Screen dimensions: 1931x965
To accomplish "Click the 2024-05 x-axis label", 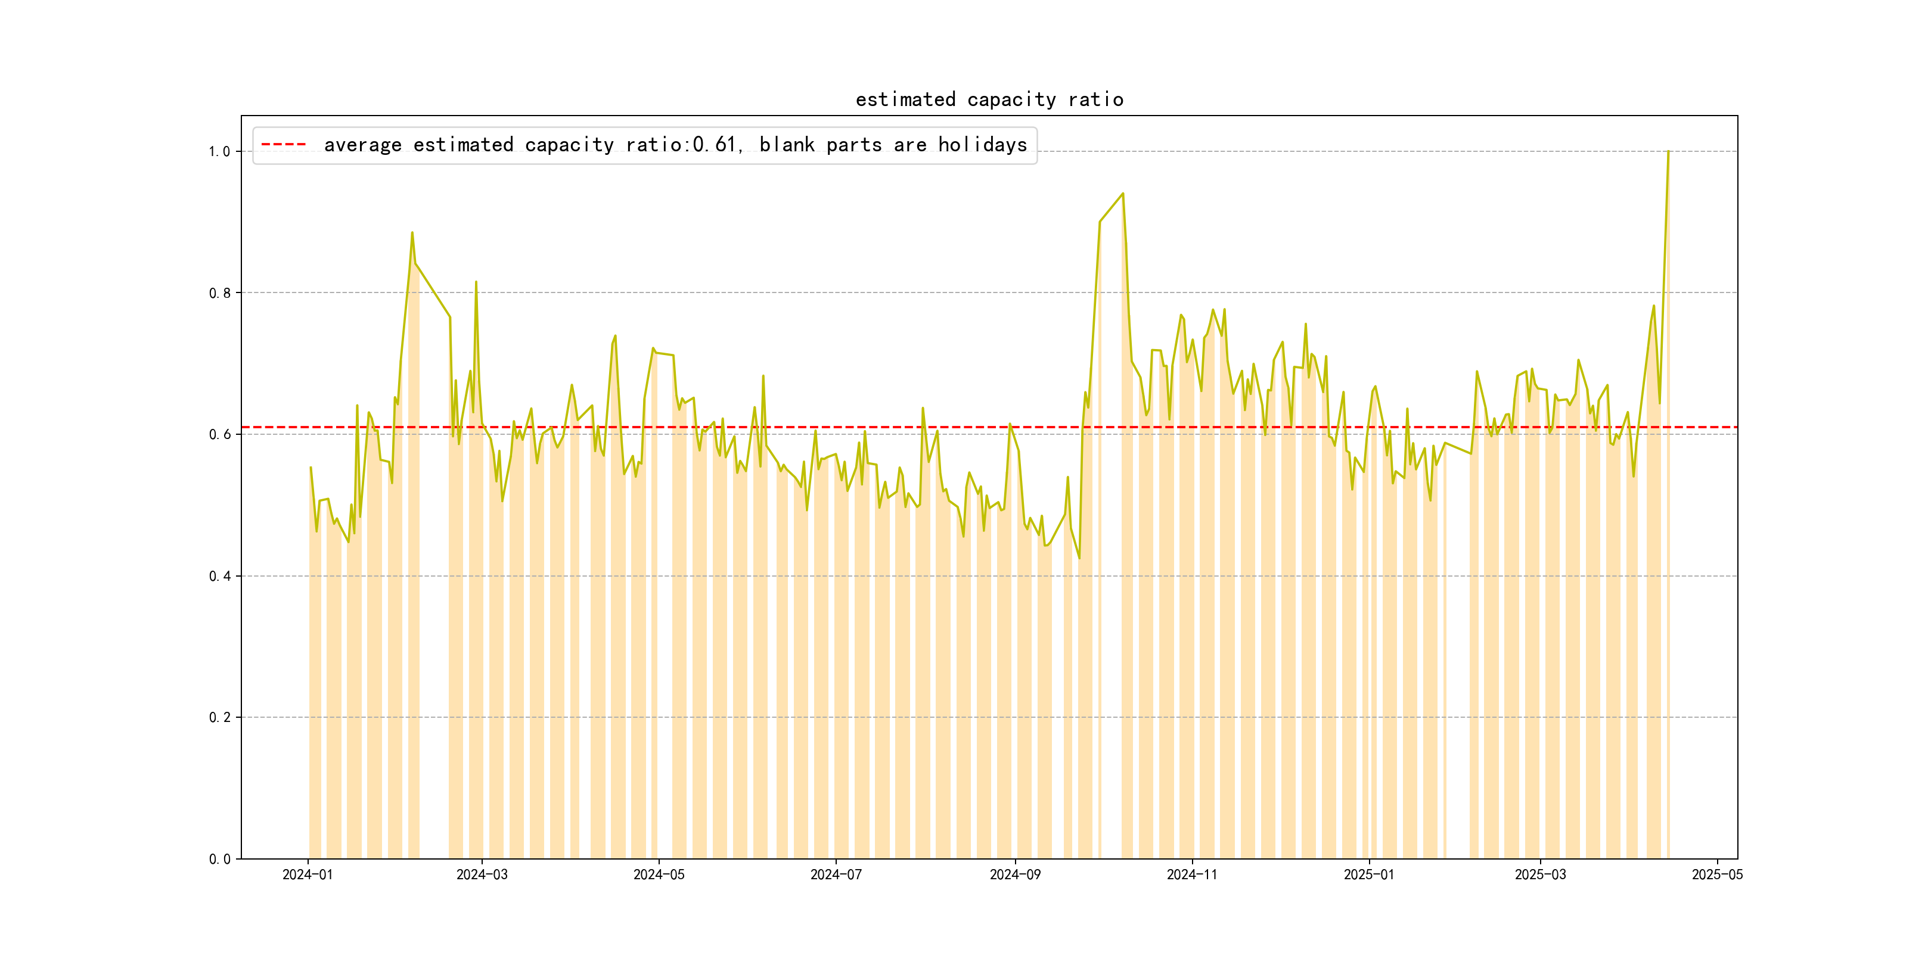I will 658,874.
